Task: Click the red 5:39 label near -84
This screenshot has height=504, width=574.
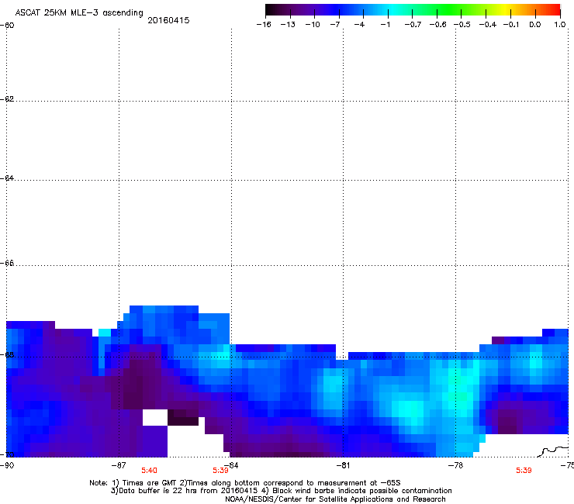Action: 220,471
